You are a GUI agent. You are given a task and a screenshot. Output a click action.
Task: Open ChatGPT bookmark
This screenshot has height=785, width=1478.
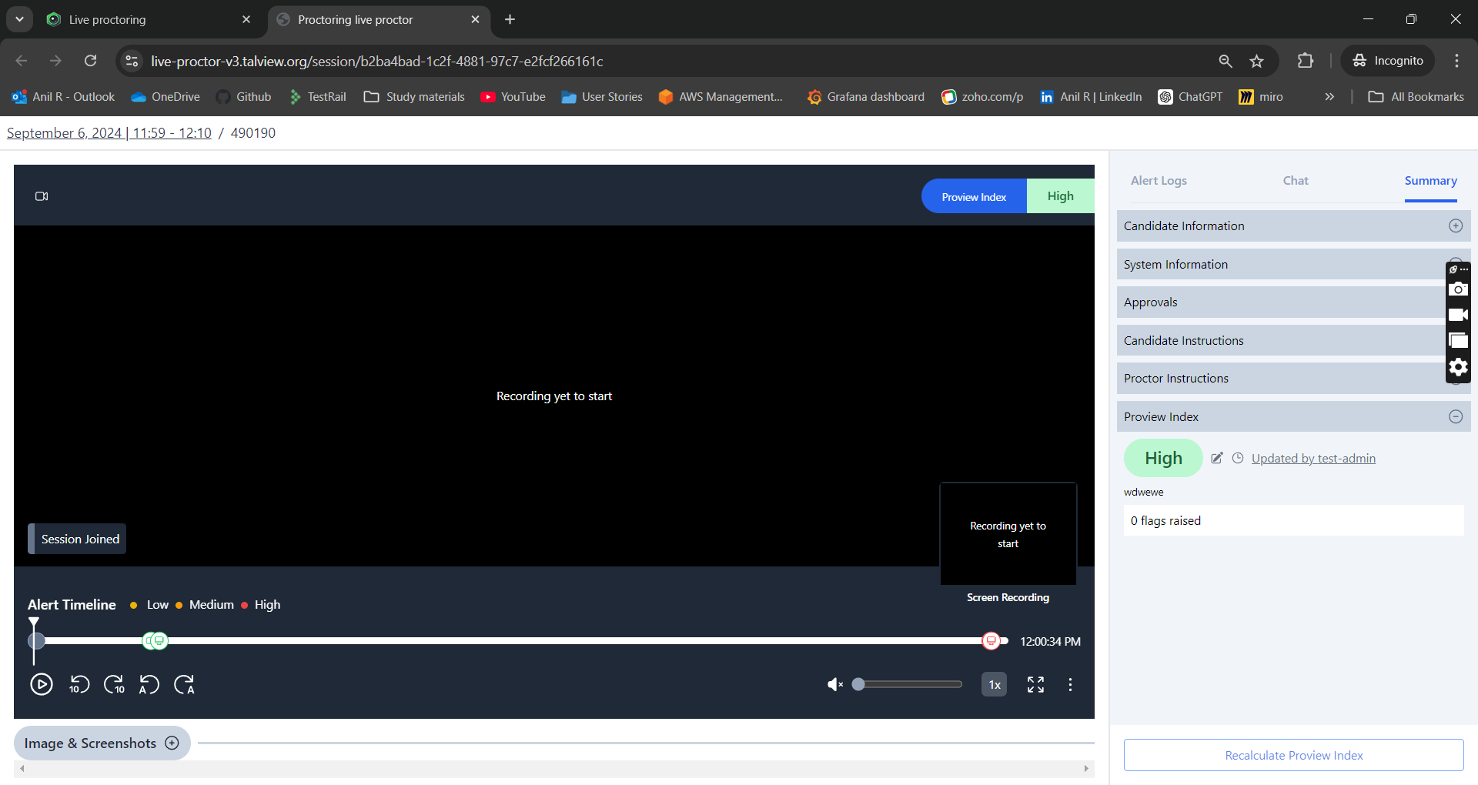pos(1190,97)
